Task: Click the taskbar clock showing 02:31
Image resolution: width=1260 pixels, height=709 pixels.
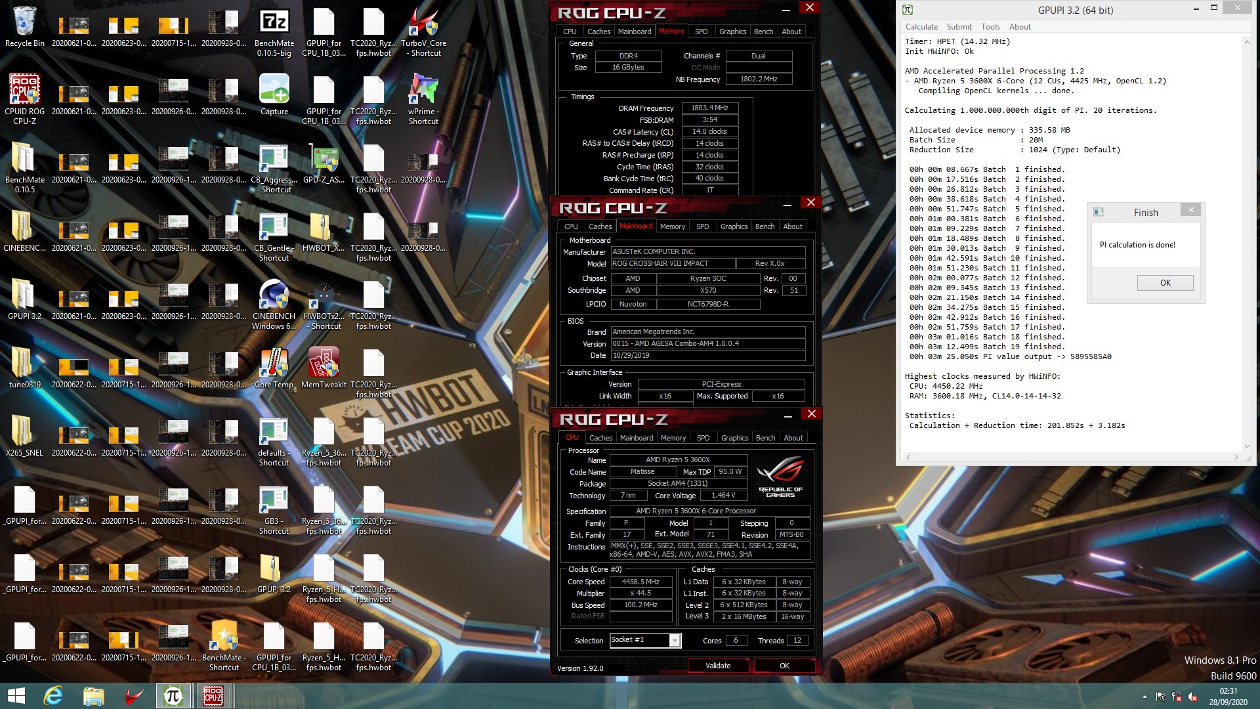Action: click(x=1228, y=697)
